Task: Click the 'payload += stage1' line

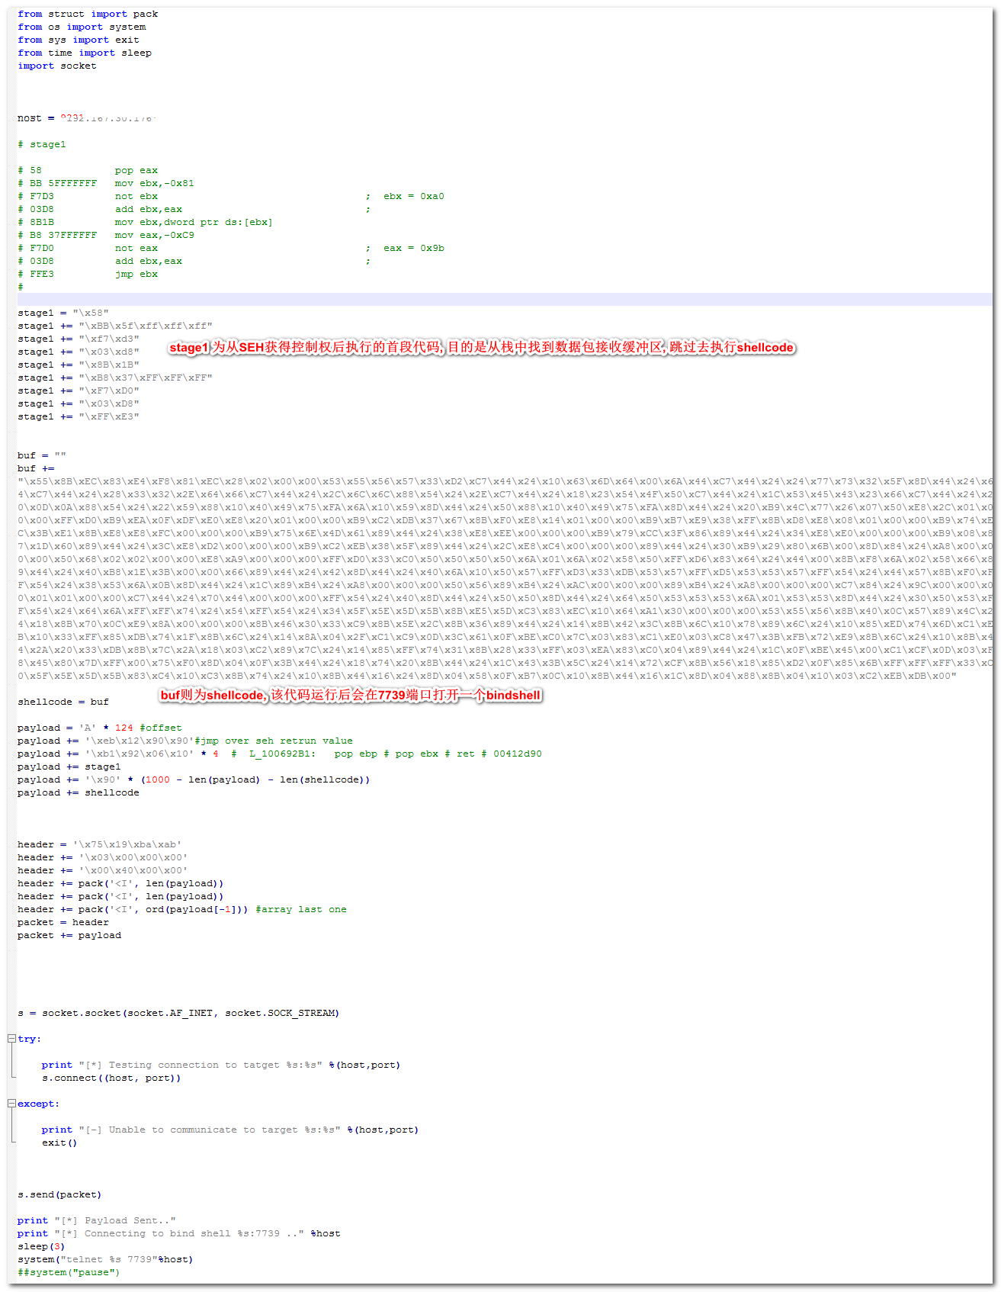Action: point(69,767)
